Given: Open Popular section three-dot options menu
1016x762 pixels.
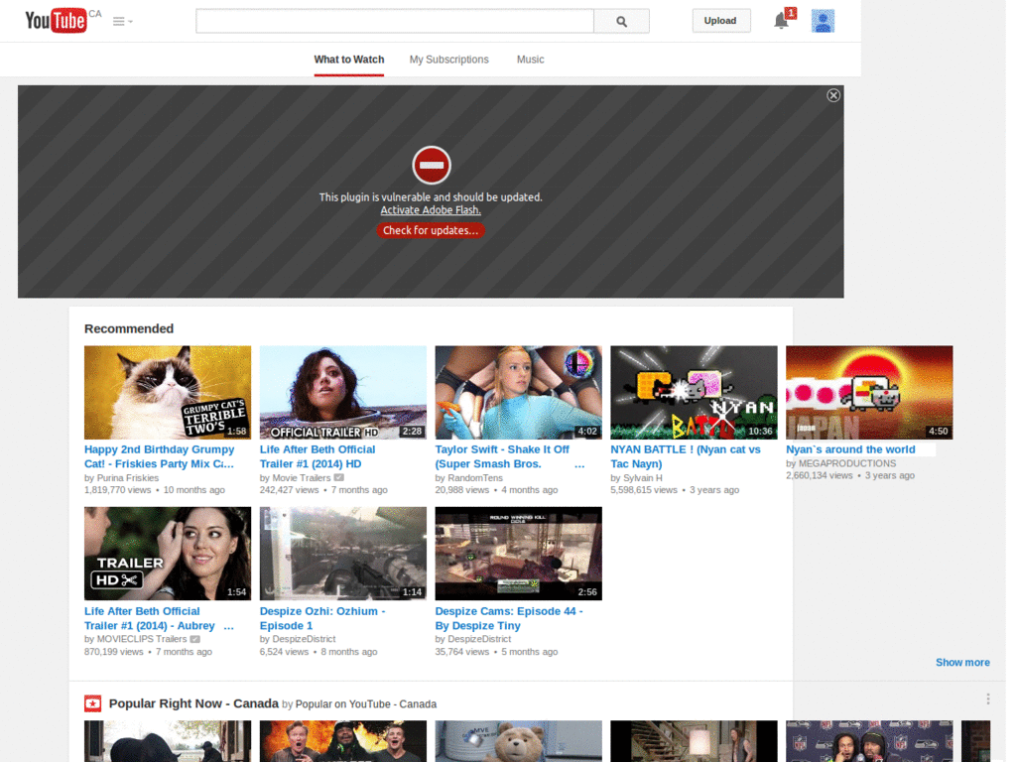Looking at the screenshot, I should click(x=987, y=698).
